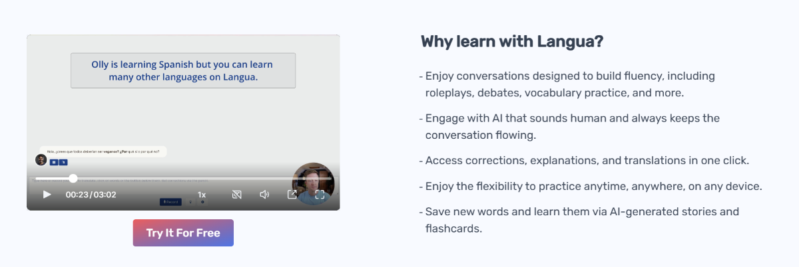
Task: Click the 00:23 / 03:02 time display
Action: pyautogui.click(x=91, y=195)
